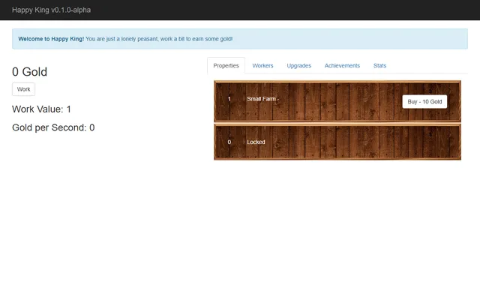480x300 pixels.
Task: Select the Locked property label
Action: click(256, 142)
